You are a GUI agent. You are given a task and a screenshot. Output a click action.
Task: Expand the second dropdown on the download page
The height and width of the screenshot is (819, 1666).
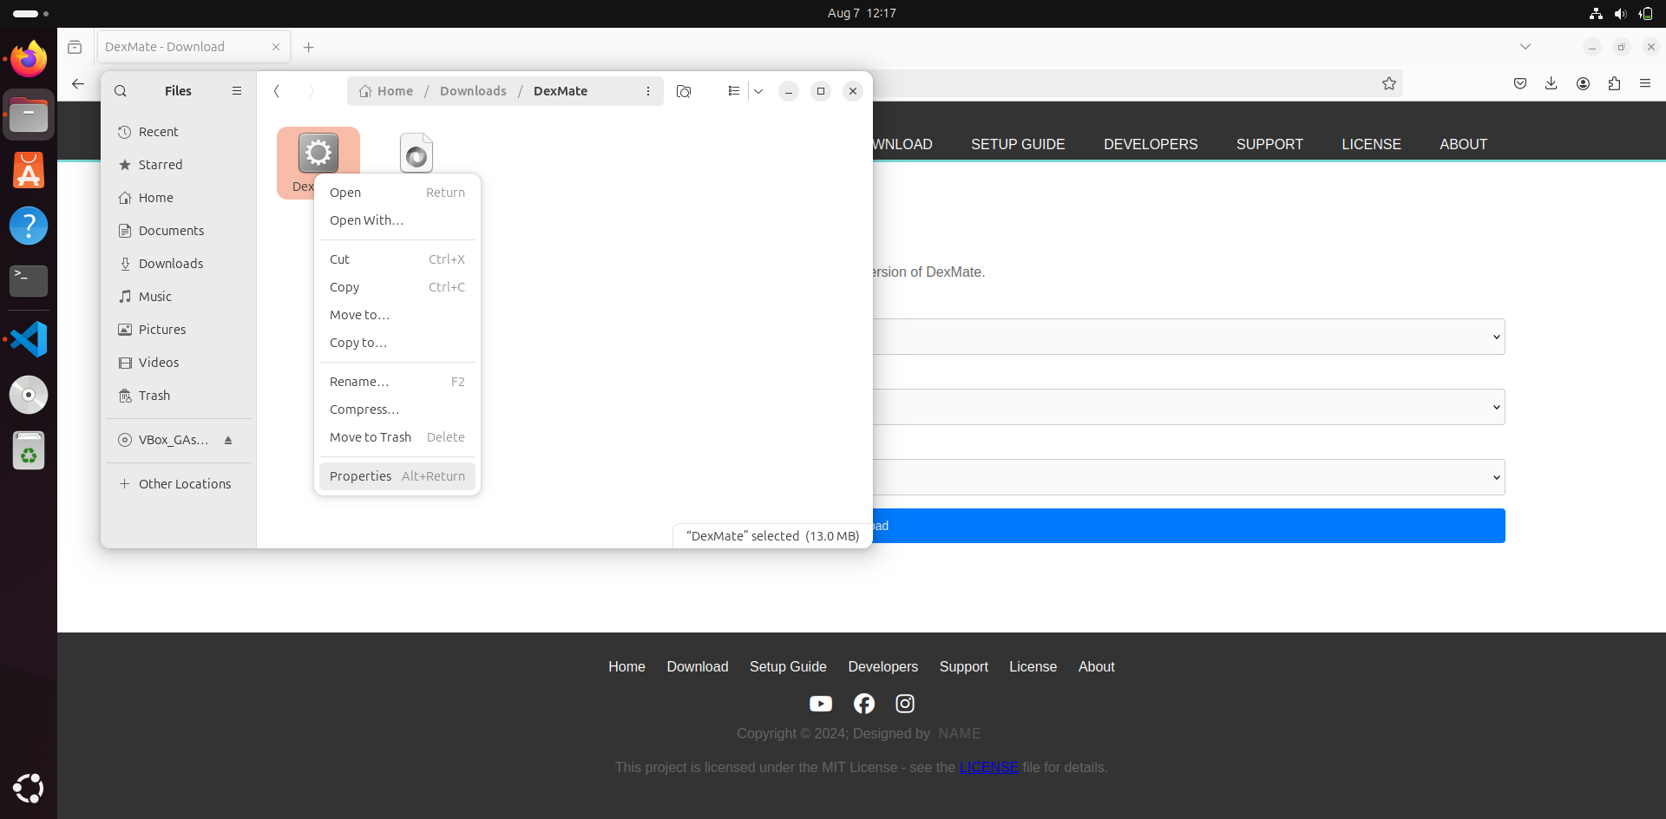pyautogui.click(x=1189, y=407)
